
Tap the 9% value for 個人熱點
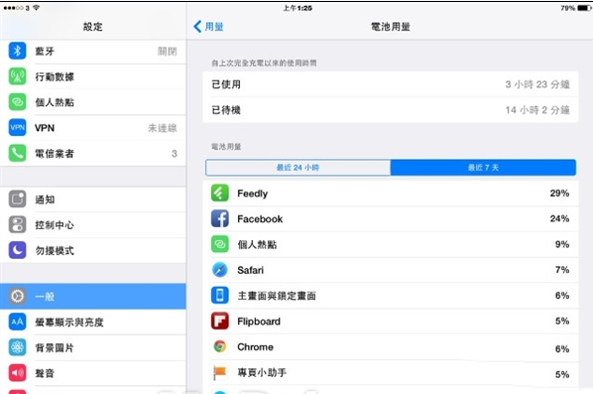(562, 244)
